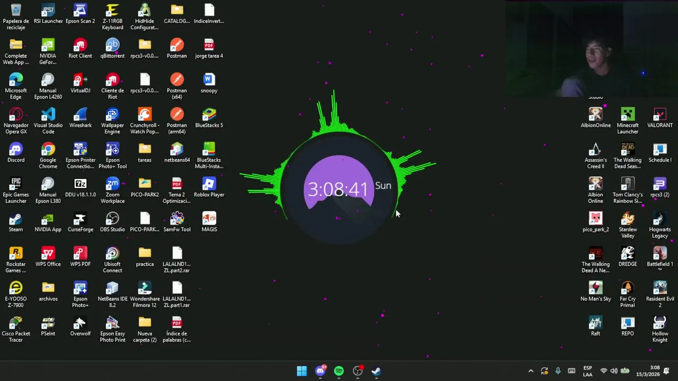Select the SamFw Tool desktop icon

[x=177, y=223]
